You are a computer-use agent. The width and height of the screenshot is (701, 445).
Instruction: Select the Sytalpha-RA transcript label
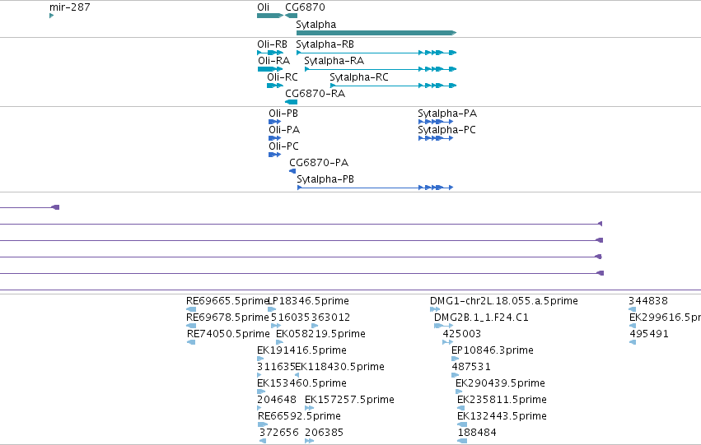(334, 61)
